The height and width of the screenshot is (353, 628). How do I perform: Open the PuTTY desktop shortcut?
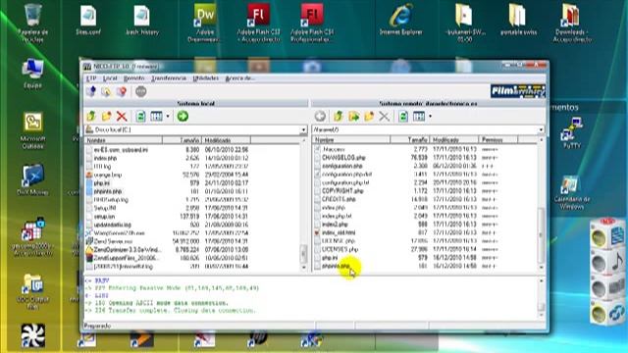click(572, 133)
